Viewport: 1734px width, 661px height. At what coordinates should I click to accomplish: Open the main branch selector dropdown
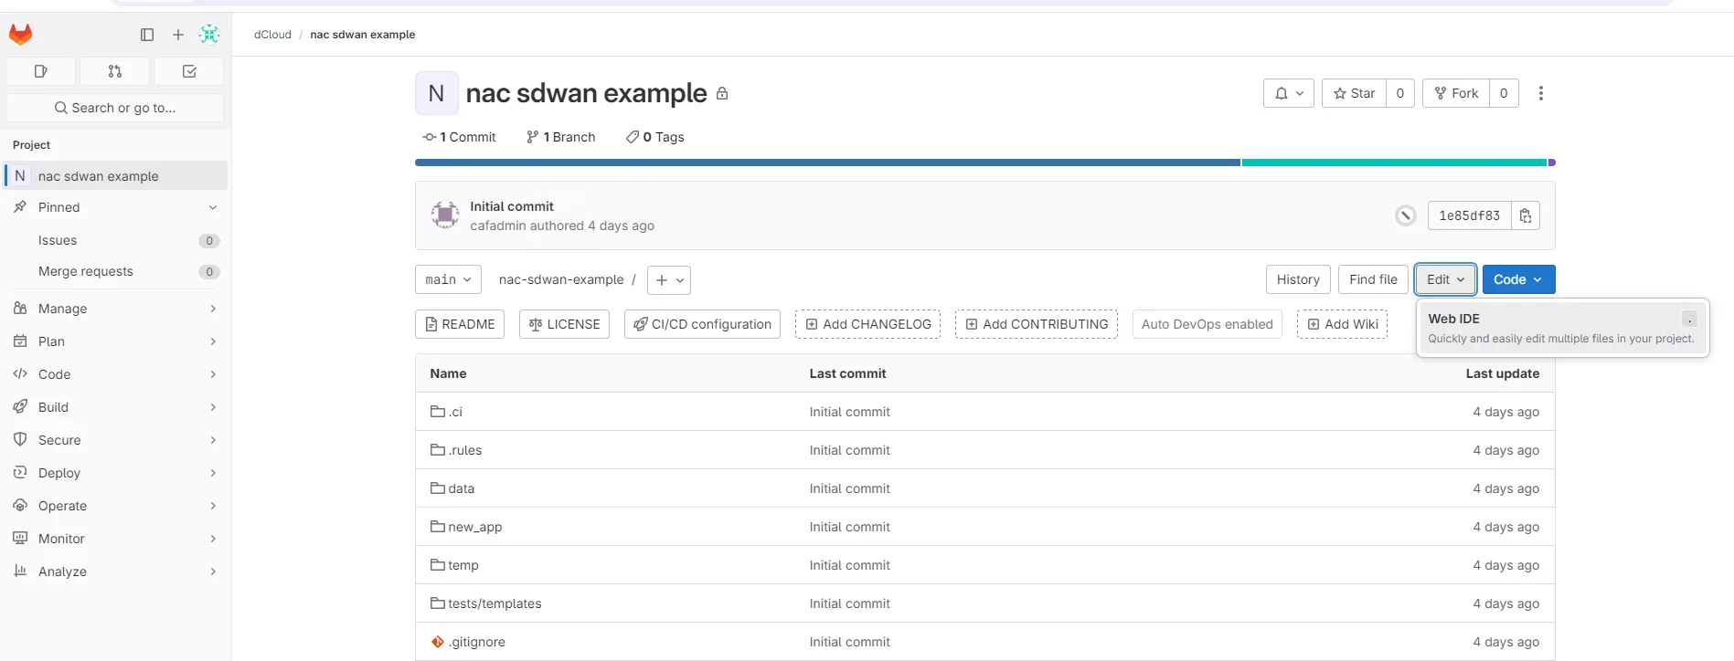click(x=448, y=279)
